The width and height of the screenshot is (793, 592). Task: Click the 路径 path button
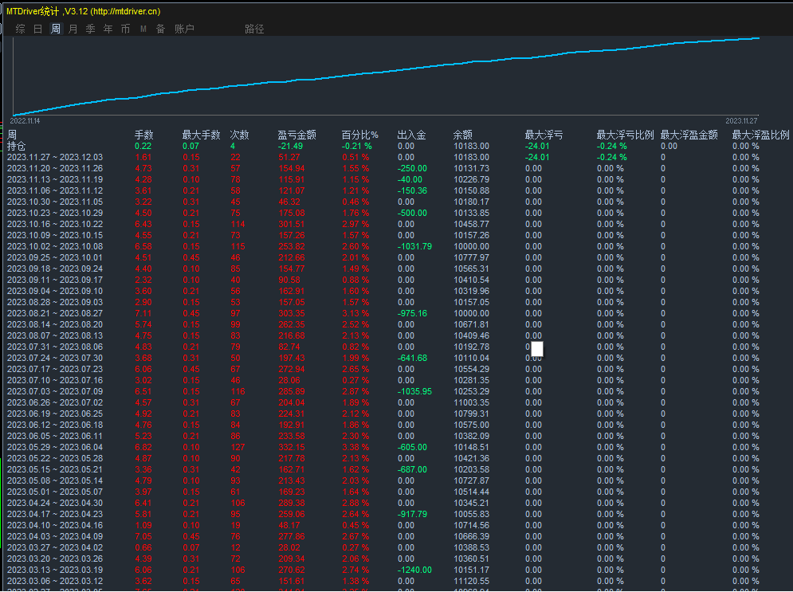[254, 29]
